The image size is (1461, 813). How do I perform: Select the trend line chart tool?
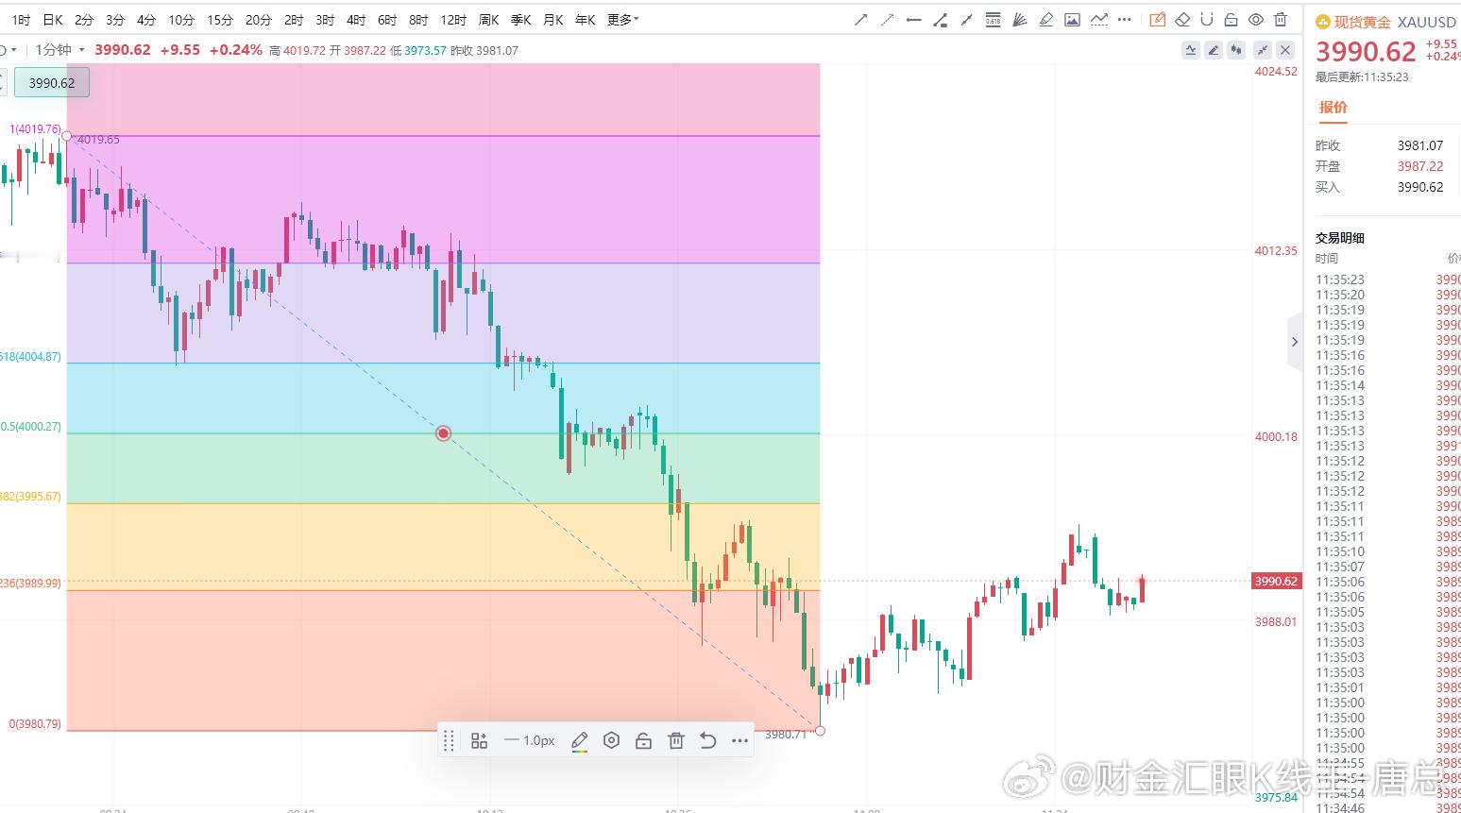1098,20
